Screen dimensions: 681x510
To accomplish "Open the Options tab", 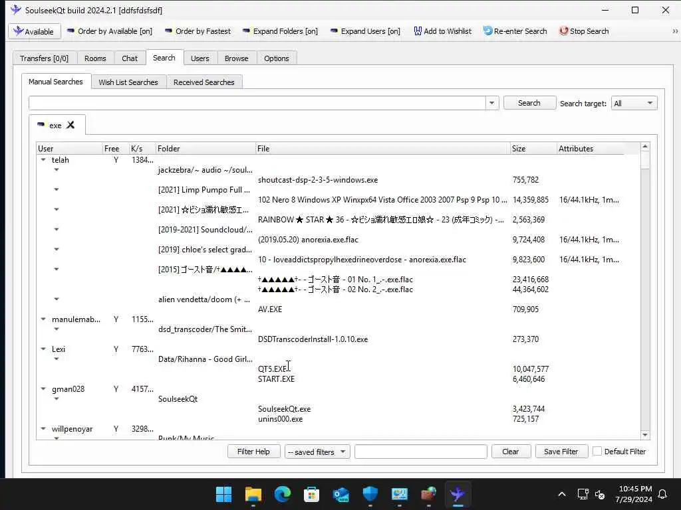I will pos(276,58).
